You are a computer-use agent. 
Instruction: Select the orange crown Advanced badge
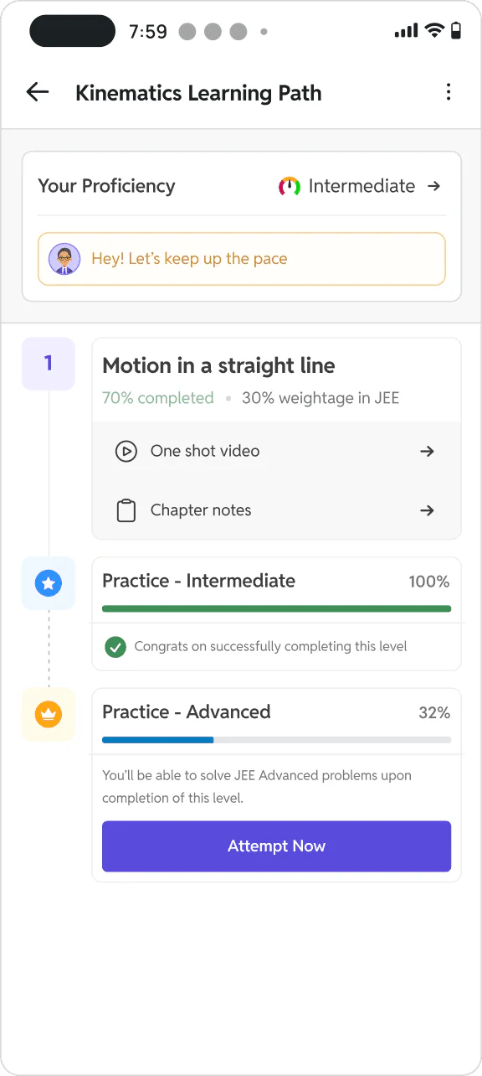pos(49,715)
